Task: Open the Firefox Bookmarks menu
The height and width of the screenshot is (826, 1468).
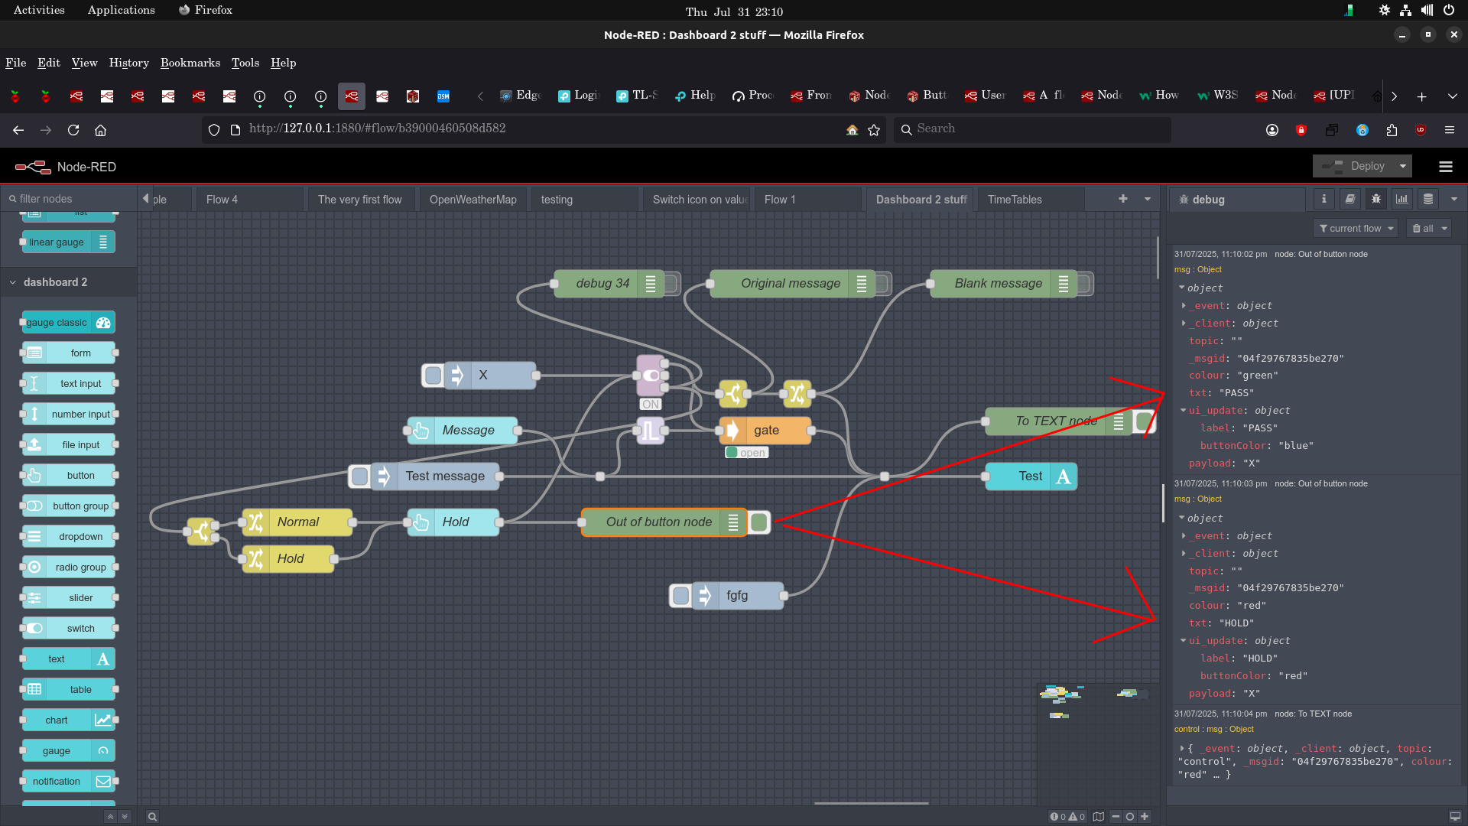Action: [190, 63]
